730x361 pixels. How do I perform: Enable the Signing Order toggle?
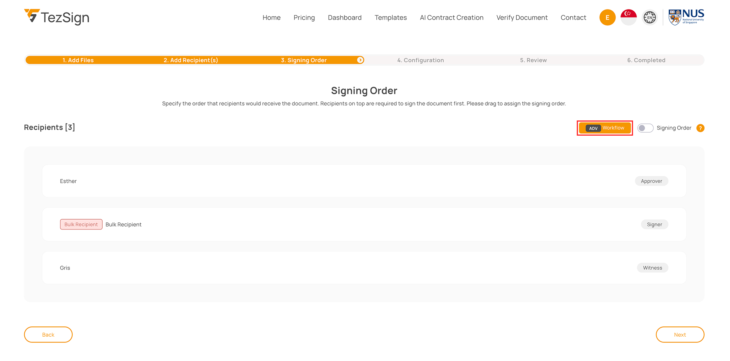tap(645, 128)
